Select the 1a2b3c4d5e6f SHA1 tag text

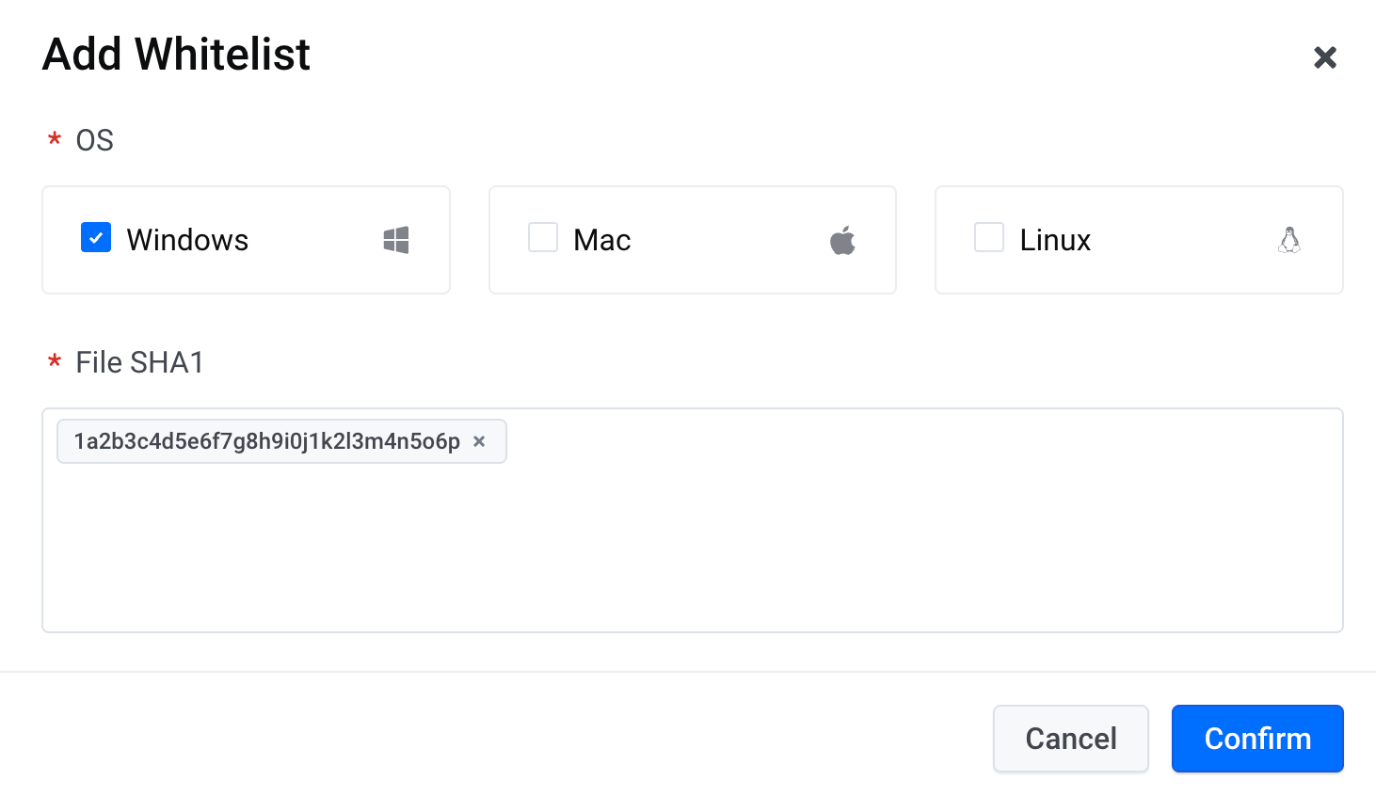(x=266, y=441)
